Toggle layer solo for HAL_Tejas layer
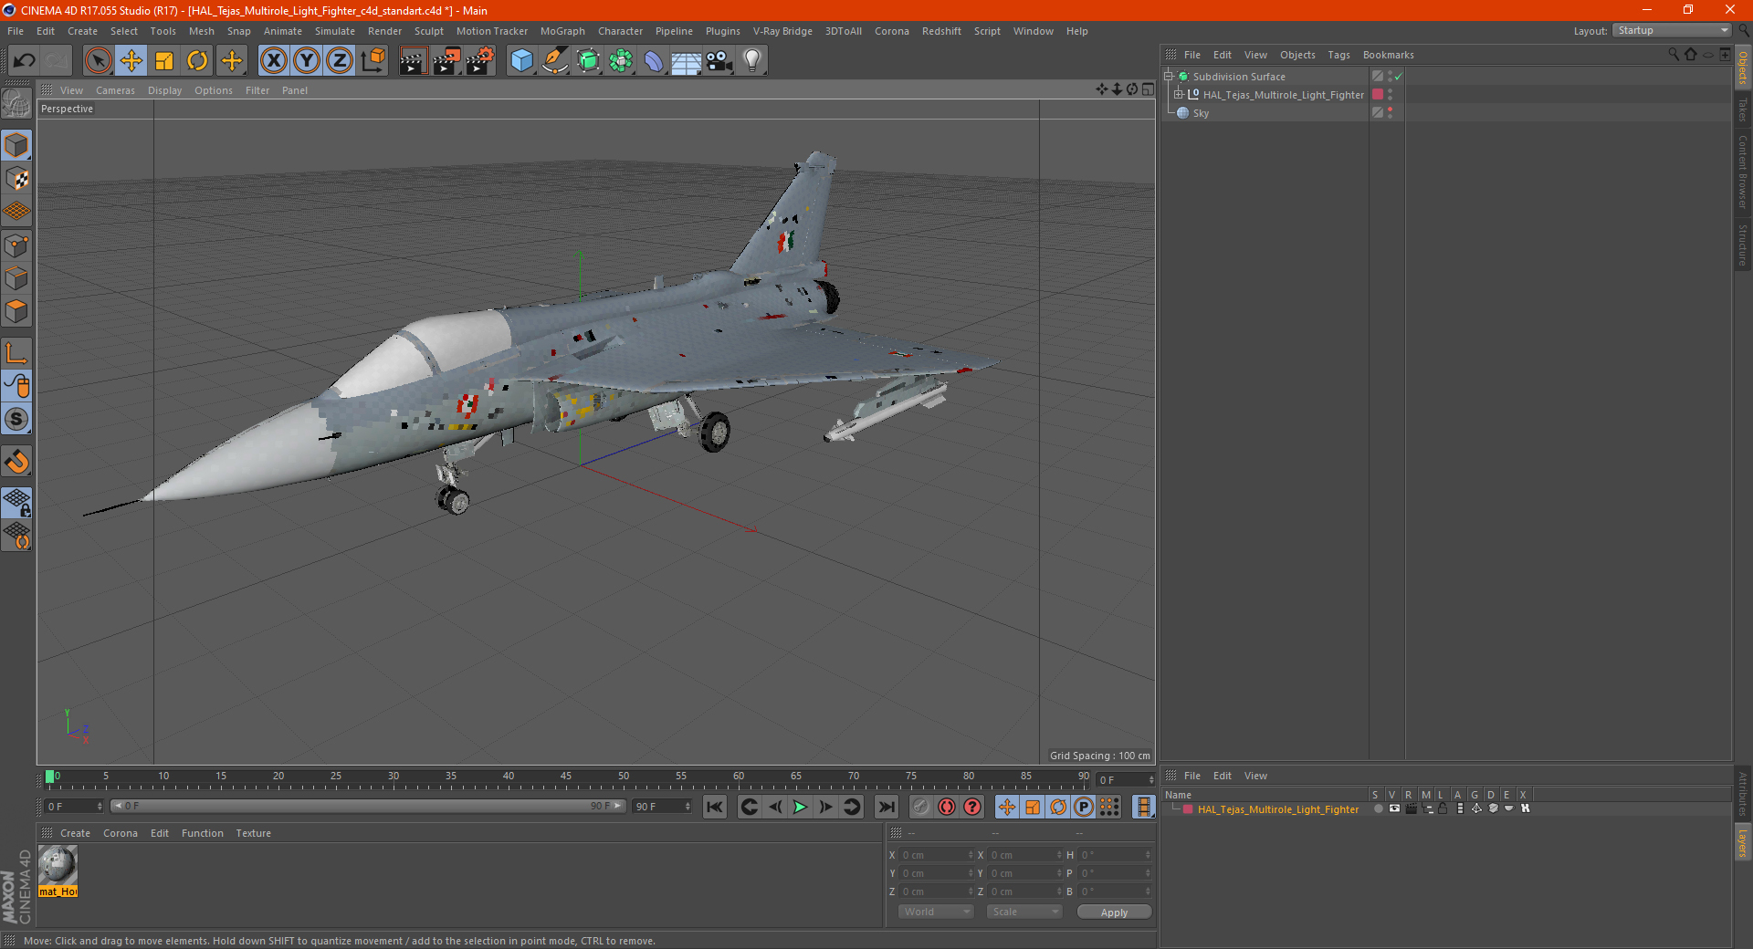 pyautogui.click(x=1377, y=808)
